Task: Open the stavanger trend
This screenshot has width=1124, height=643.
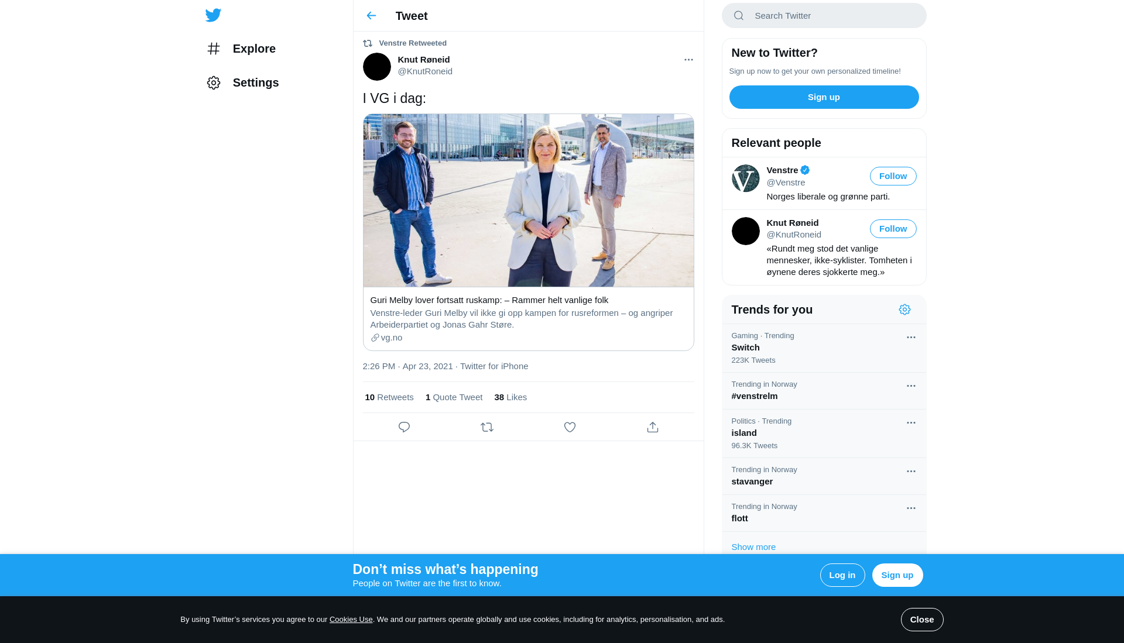Action: pyautogui.click(x=824, y=476)
